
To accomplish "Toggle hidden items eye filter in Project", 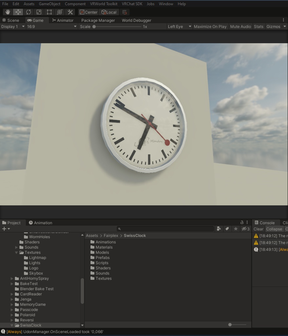I will pyautogui.click(x=244, y=229).
